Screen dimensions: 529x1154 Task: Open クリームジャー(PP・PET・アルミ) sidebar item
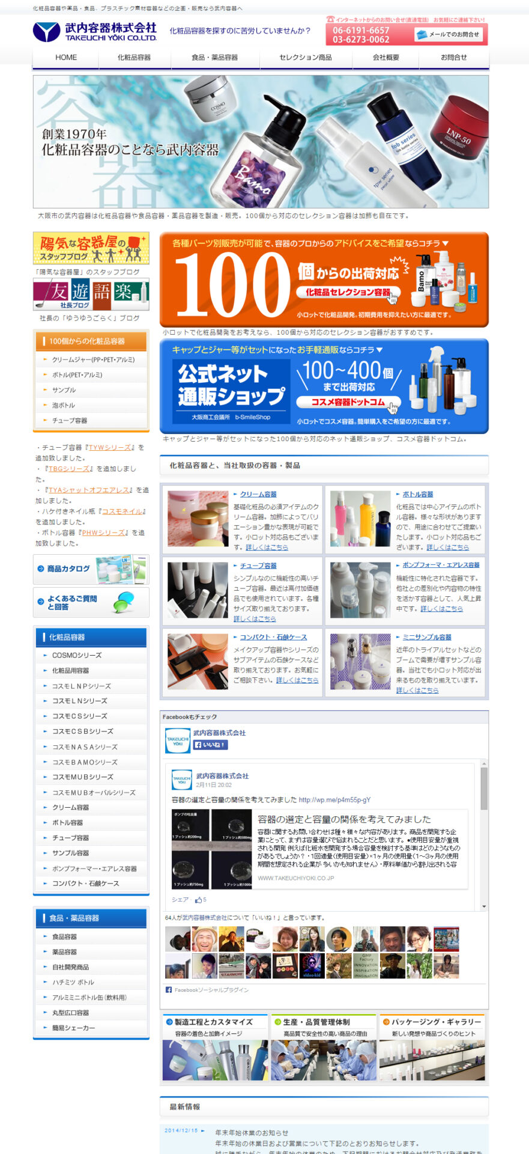(91, 359)
